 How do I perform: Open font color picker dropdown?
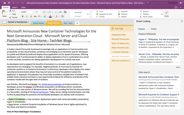point(53,16)
